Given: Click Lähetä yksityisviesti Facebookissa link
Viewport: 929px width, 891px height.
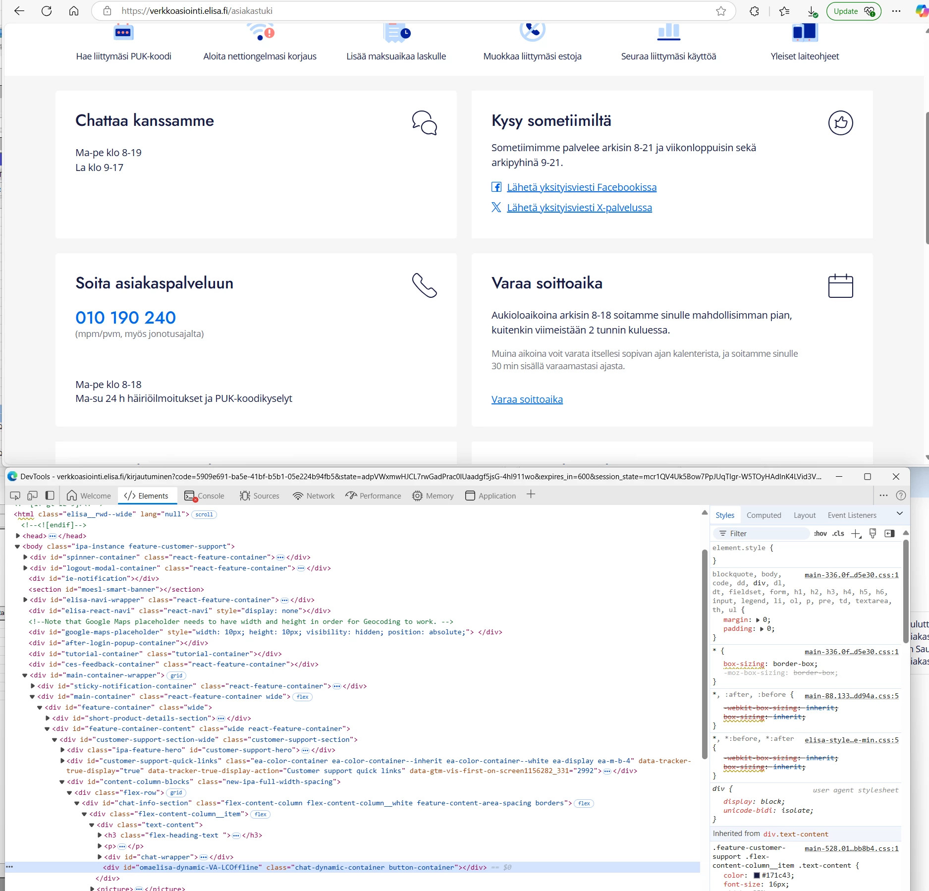Looking at the screenshot, I should click(x=582, y=187).
